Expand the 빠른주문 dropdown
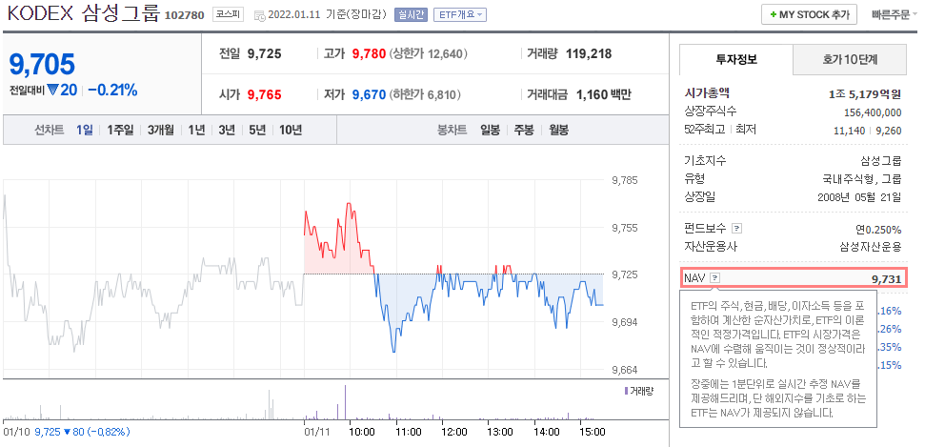925x447 pixels. click(x=895, y=14)
